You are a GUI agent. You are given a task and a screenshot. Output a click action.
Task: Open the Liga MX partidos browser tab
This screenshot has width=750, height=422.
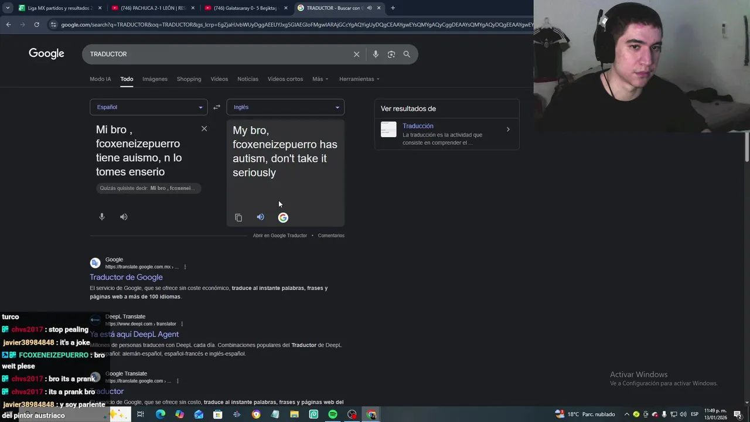pos(60,8)
